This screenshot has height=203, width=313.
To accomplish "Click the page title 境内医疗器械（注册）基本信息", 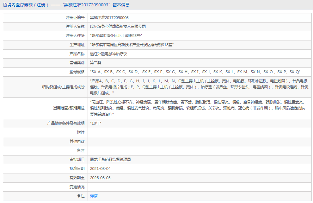I will [x=68, y=5].
